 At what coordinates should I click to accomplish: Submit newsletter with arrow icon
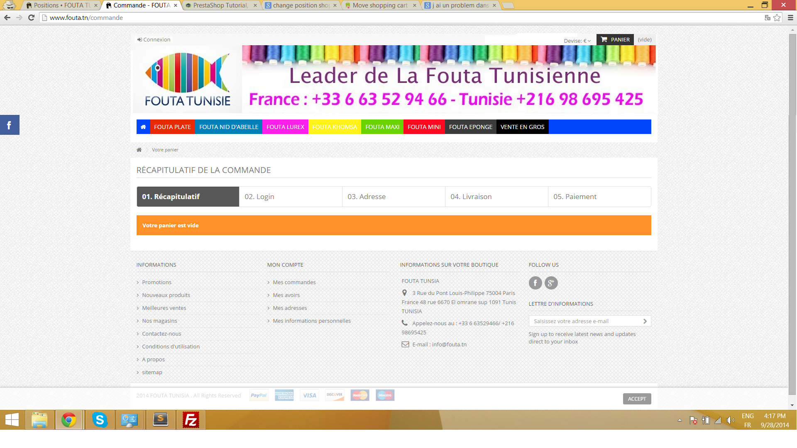(645, 321)
